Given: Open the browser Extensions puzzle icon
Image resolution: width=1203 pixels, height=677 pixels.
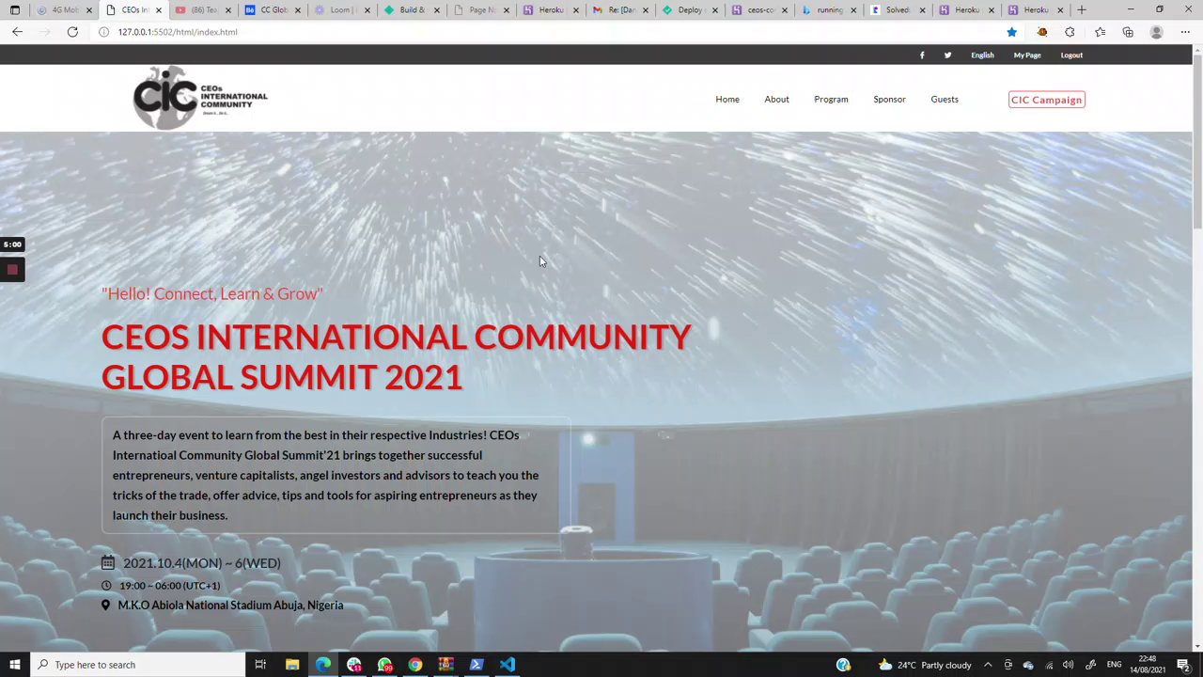Looking at the screenshot, I should 1070,32.
